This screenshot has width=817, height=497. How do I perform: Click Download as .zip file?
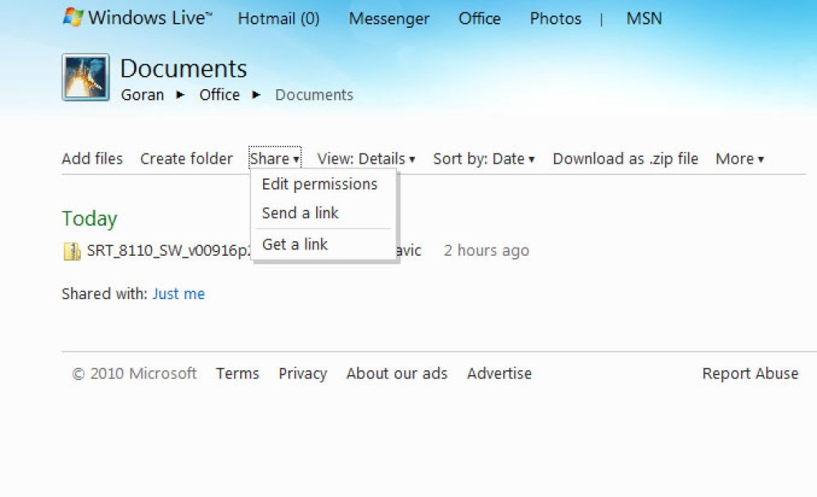point(625,159)
